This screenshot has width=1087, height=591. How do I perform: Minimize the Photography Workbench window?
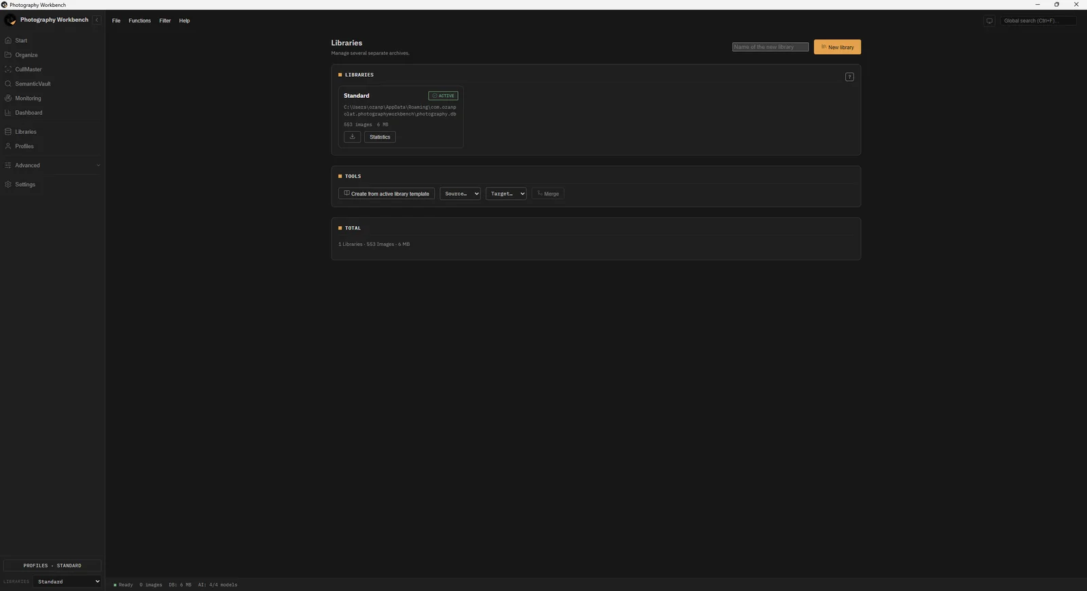(x=1037, y=5)
